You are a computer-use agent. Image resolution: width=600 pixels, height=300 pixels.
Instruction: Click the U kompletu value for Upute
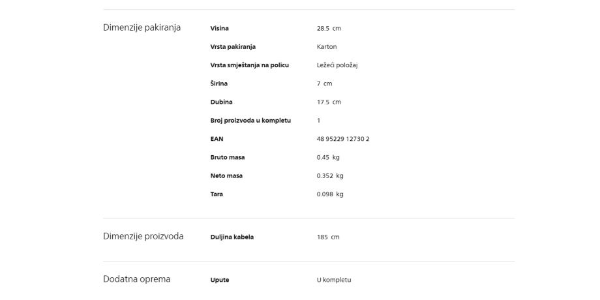[x=334, y=280]
